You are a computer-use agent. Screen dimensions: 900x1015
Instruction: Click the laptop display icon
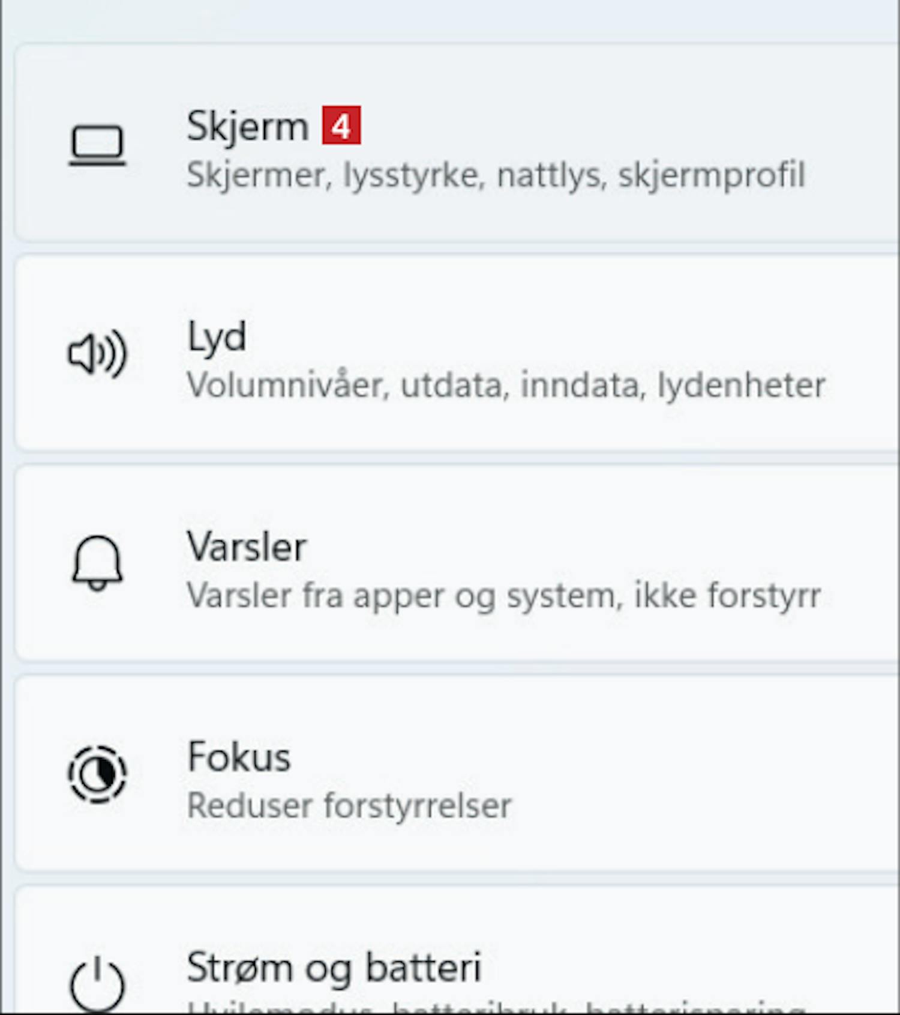click(x=97, y=145)
